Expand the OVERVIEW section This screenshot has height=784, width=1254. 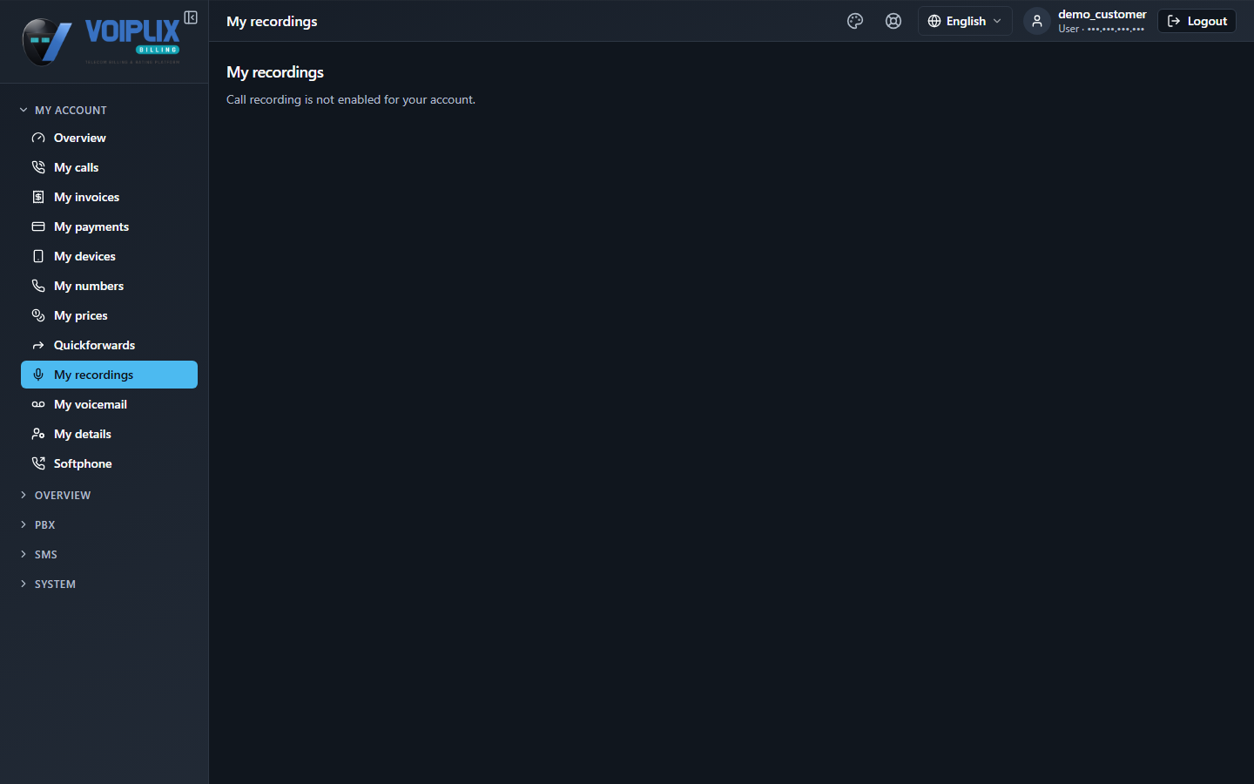55,495
